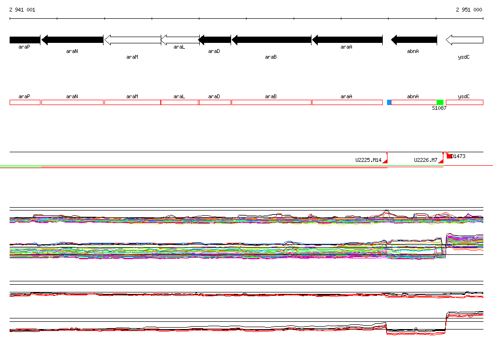Viewport: 493px width, 344px height.
Task: Select the araD black gene arrow
Action: coord(215,40)
